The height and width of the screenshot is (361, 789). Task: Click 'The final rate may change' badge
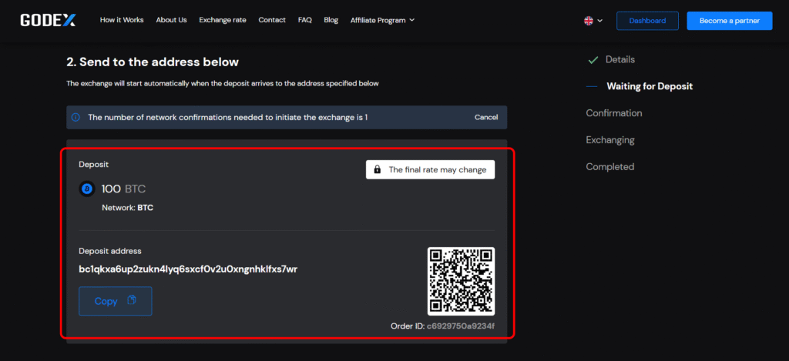(x=430, y=170)
